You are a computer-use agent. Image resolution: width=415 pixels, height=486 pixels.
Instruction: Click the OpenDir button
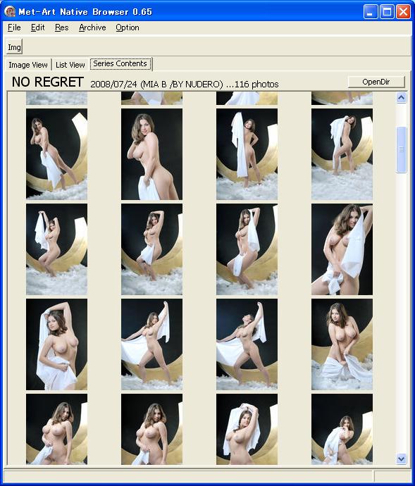[x=376, y=82]
